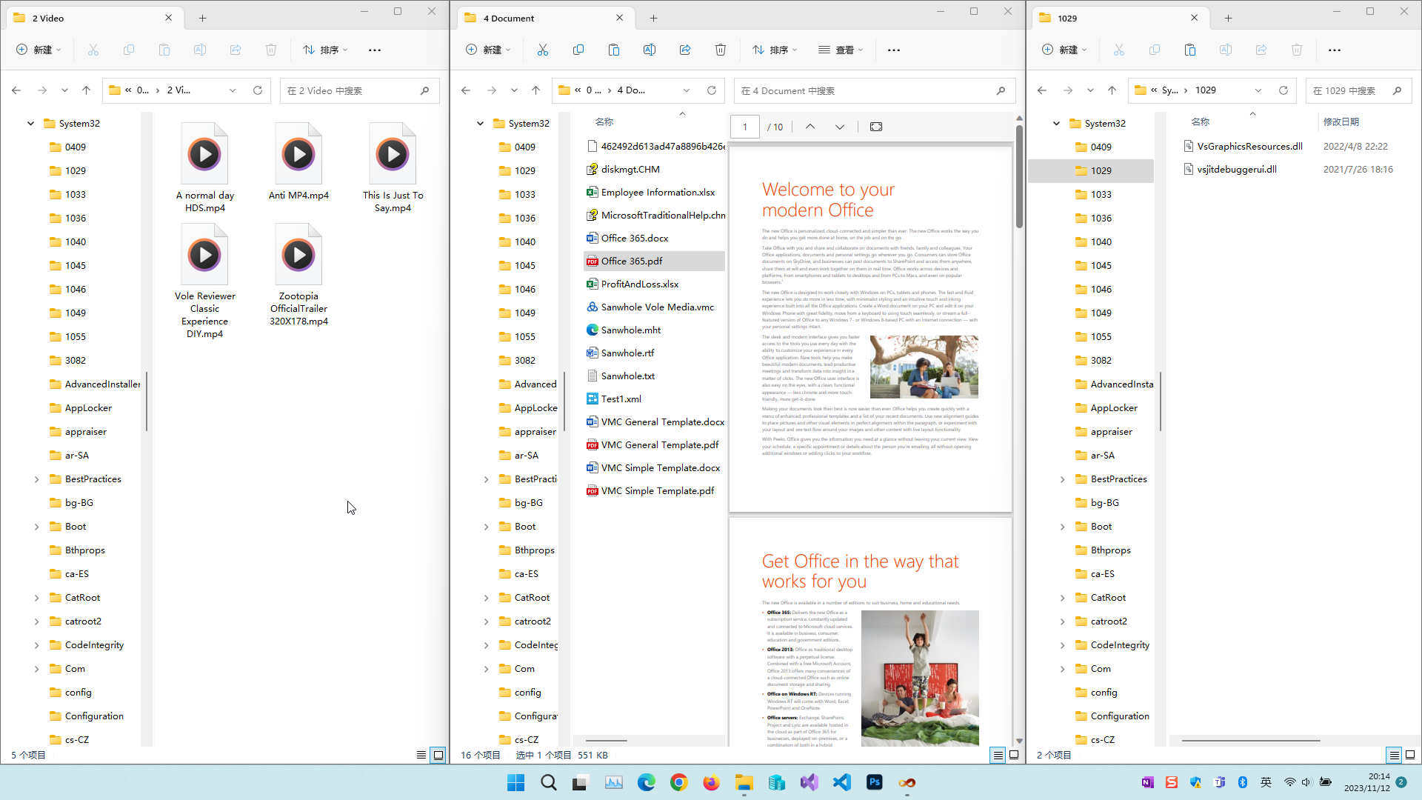Select VsGraphicsResources.dll in 1029 window
The width and height of the screenshot is (1422, 800).
(1249, 146)
